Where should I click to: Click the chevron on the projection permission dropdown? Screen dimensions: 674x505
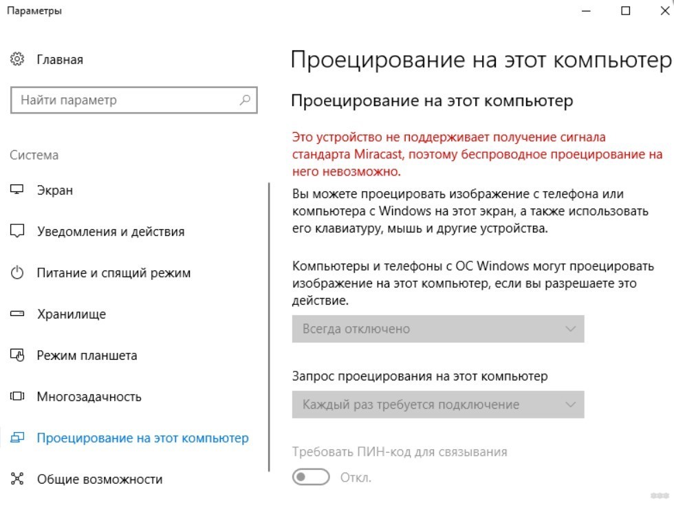(x=569, y=329)
